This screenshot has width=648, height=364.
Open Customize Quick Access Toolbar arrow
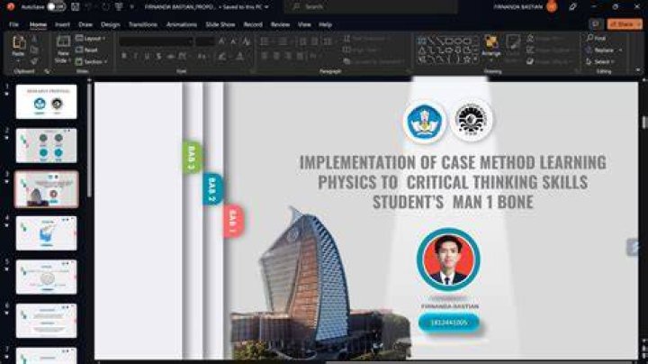pyautogui.click(x=131, y=7)
